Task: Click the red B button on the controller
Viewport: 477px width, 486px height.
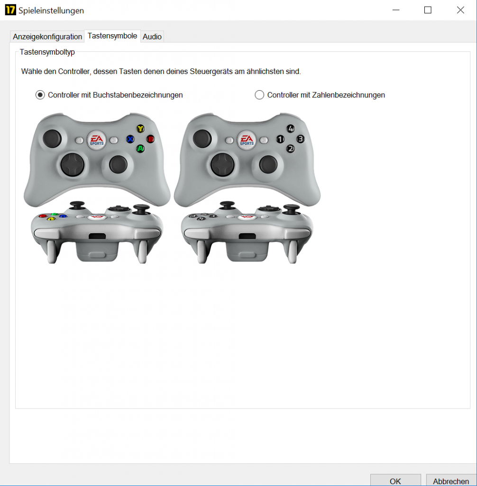Action: (x=150, y=139)
